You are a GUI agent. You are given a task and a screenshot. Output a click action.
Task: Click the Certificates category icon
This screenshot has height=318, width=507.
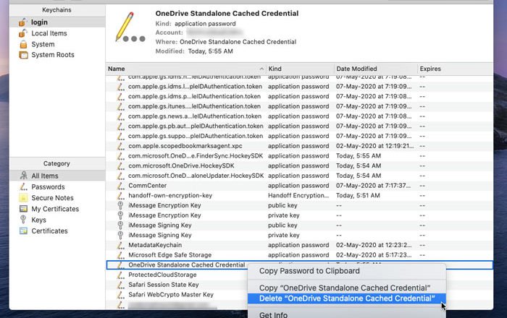(x=23, y=231)
